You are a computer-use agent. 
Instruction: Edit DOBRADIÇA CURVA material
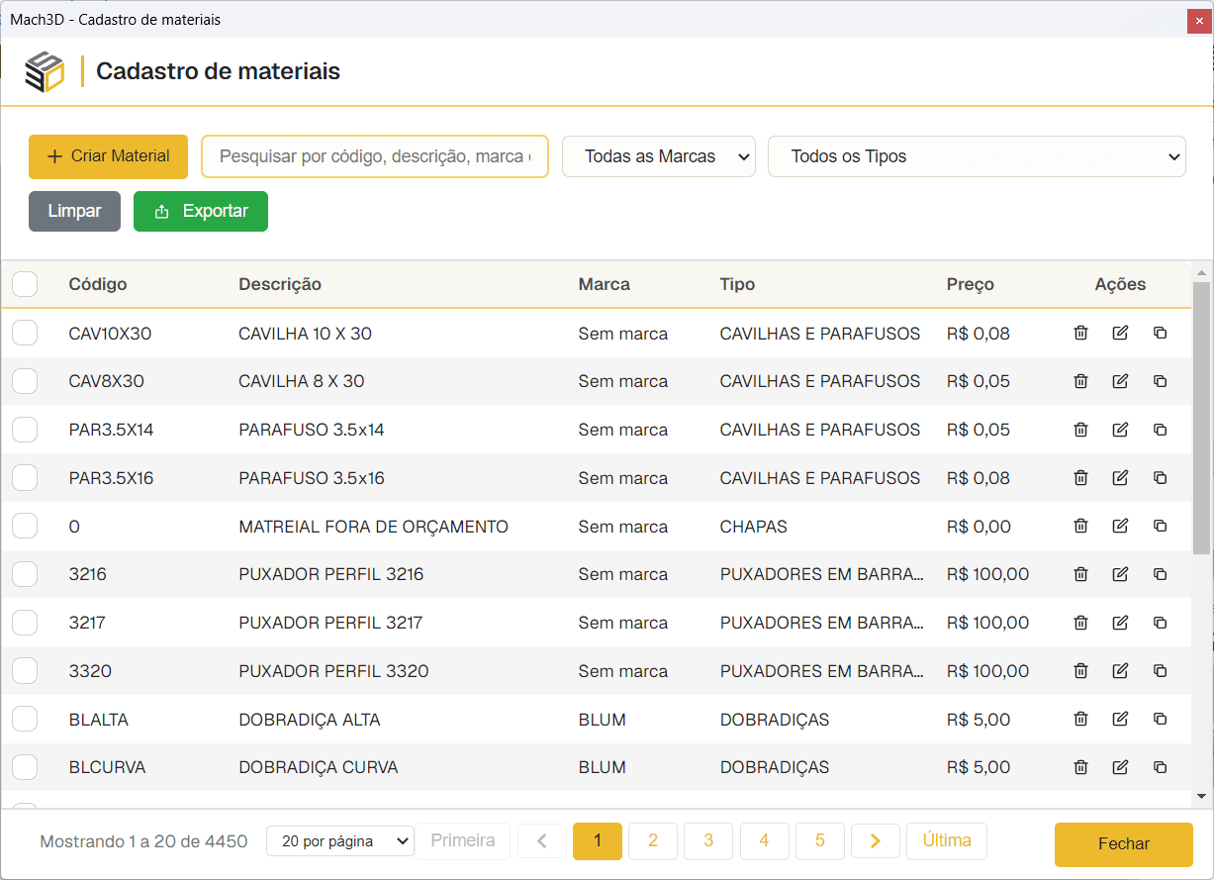[x=1120, y=767]
